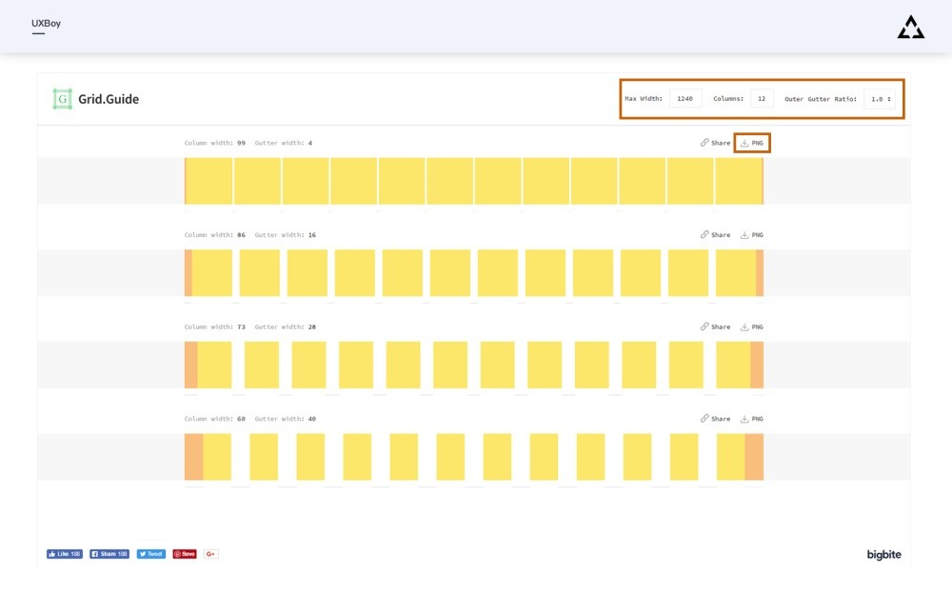Click the Pinterest Save button
952x594 pixels.
pos(185,554)
